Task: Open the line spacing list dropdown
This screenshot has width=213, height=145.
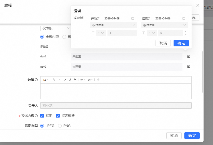Action: point(90,80)
